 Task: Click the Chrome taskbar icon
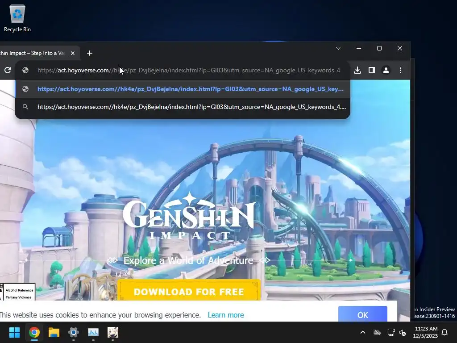[34, 332]
